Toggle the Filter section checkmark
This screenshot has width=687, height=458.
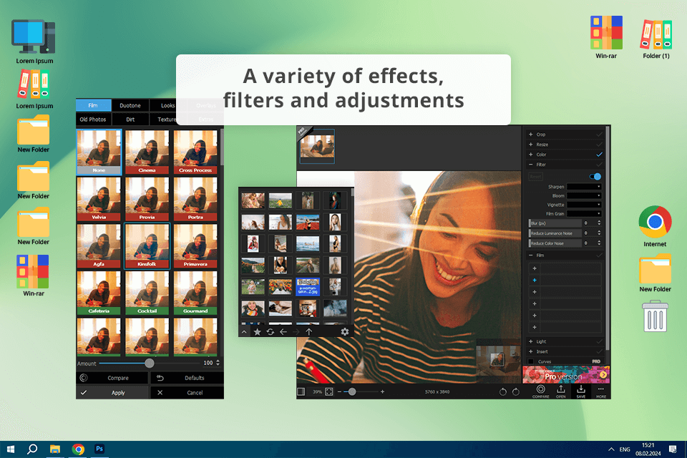[x=599, y=165]
